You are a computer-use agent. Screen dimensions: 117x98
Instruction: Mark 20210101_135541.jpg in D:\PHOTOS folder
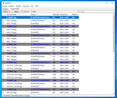(x=3, y=68)
